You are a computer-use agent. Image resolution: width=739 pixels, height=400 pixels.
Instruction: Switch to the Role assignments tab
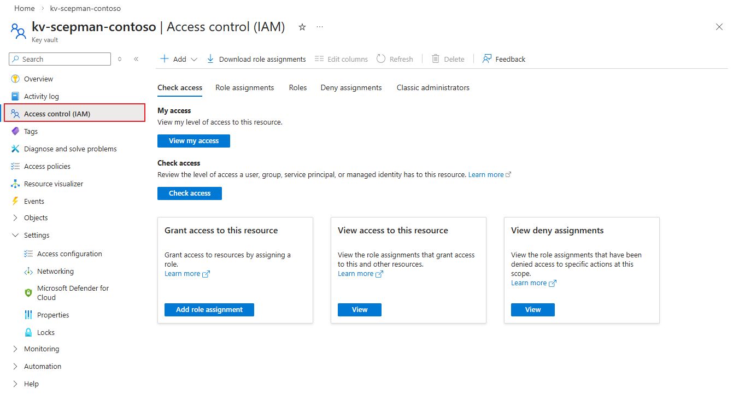[x=244, y=87]
